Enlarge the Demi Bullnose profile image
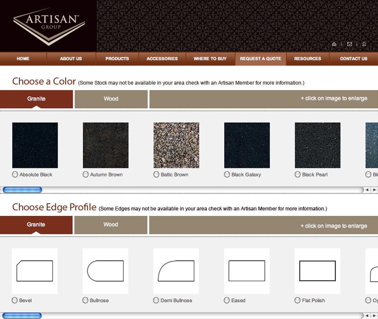 click(176, 271)
